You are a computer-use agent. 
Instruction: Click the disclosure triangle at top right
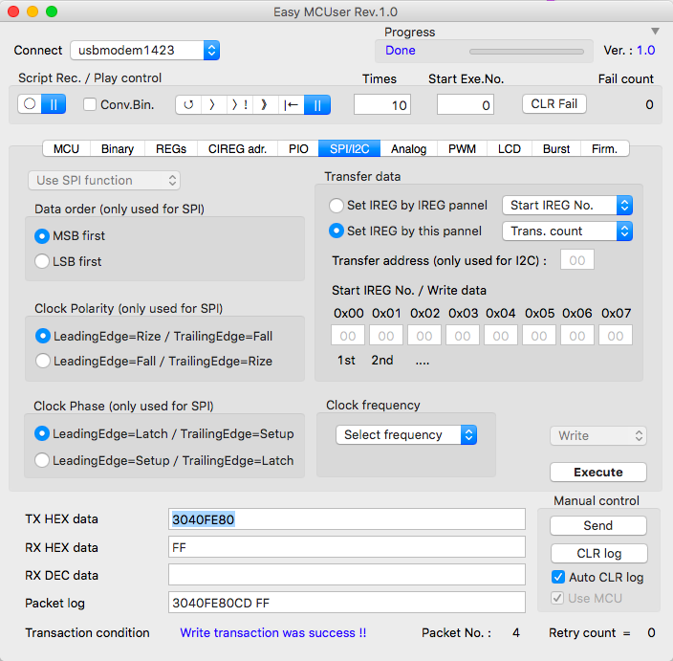coord(655,31)
